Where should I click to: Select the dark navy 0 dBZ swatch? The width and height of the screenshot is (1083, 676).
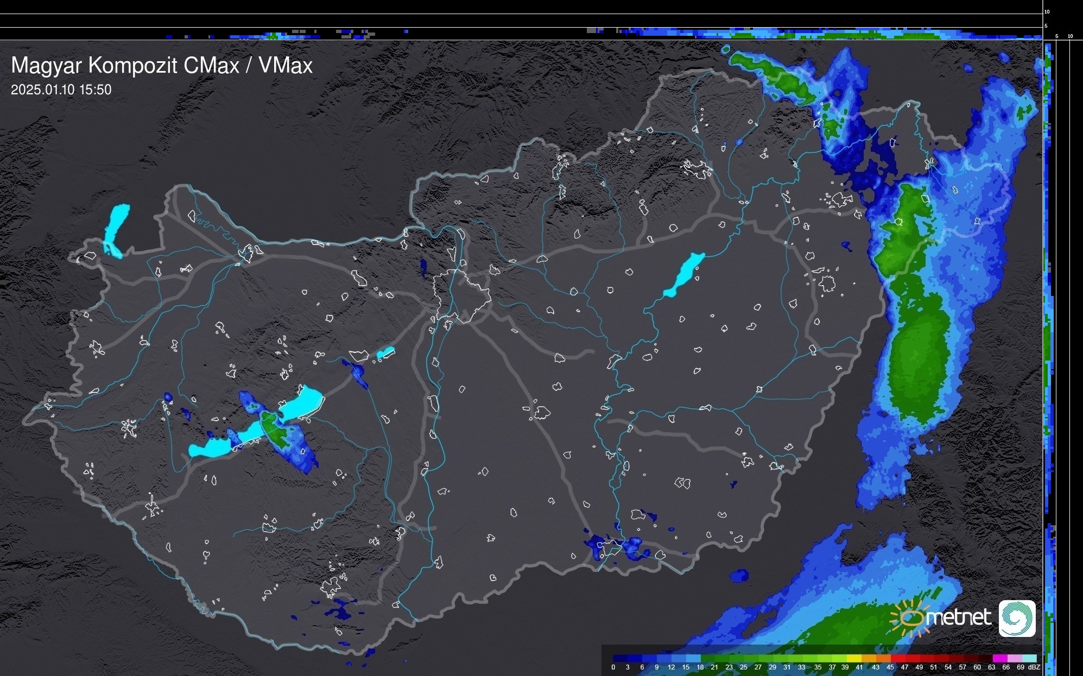(620, 659)
